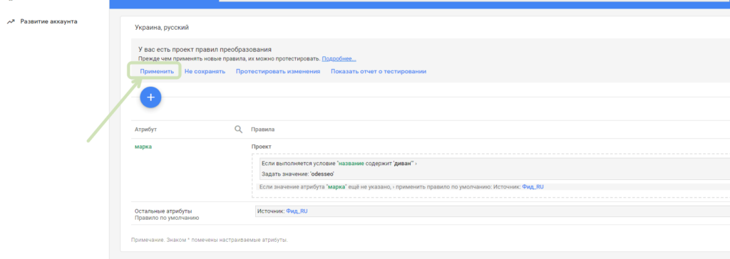Open Показать отчет о тестировании
Image resolution: width=730 pixels, height=259 pixels.
pyautogui.click(x=379, y=72)
